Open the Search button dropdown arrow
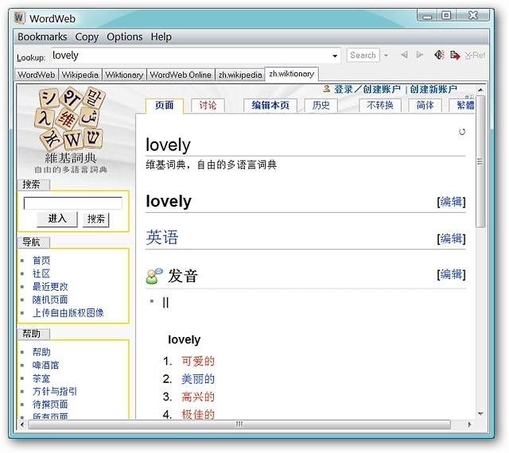Screen dimensions: 509x453 pyautogui.click(x=386, y=56)
